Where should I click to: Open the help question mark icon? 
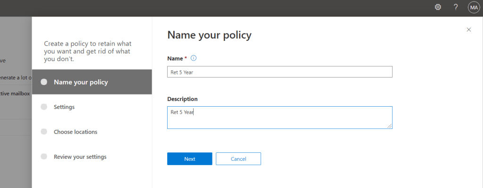[456, 7]
